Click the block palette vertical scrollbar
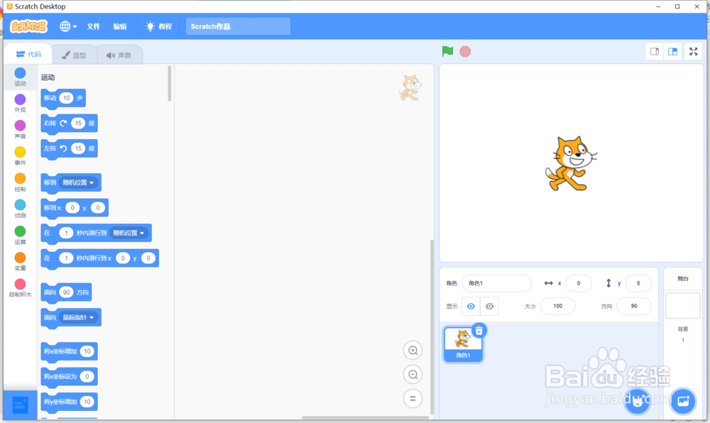 pos(170,84)
